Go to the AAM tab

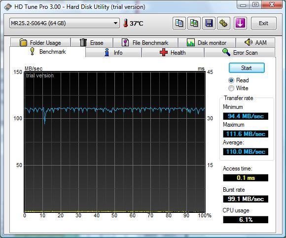[255, 43]
